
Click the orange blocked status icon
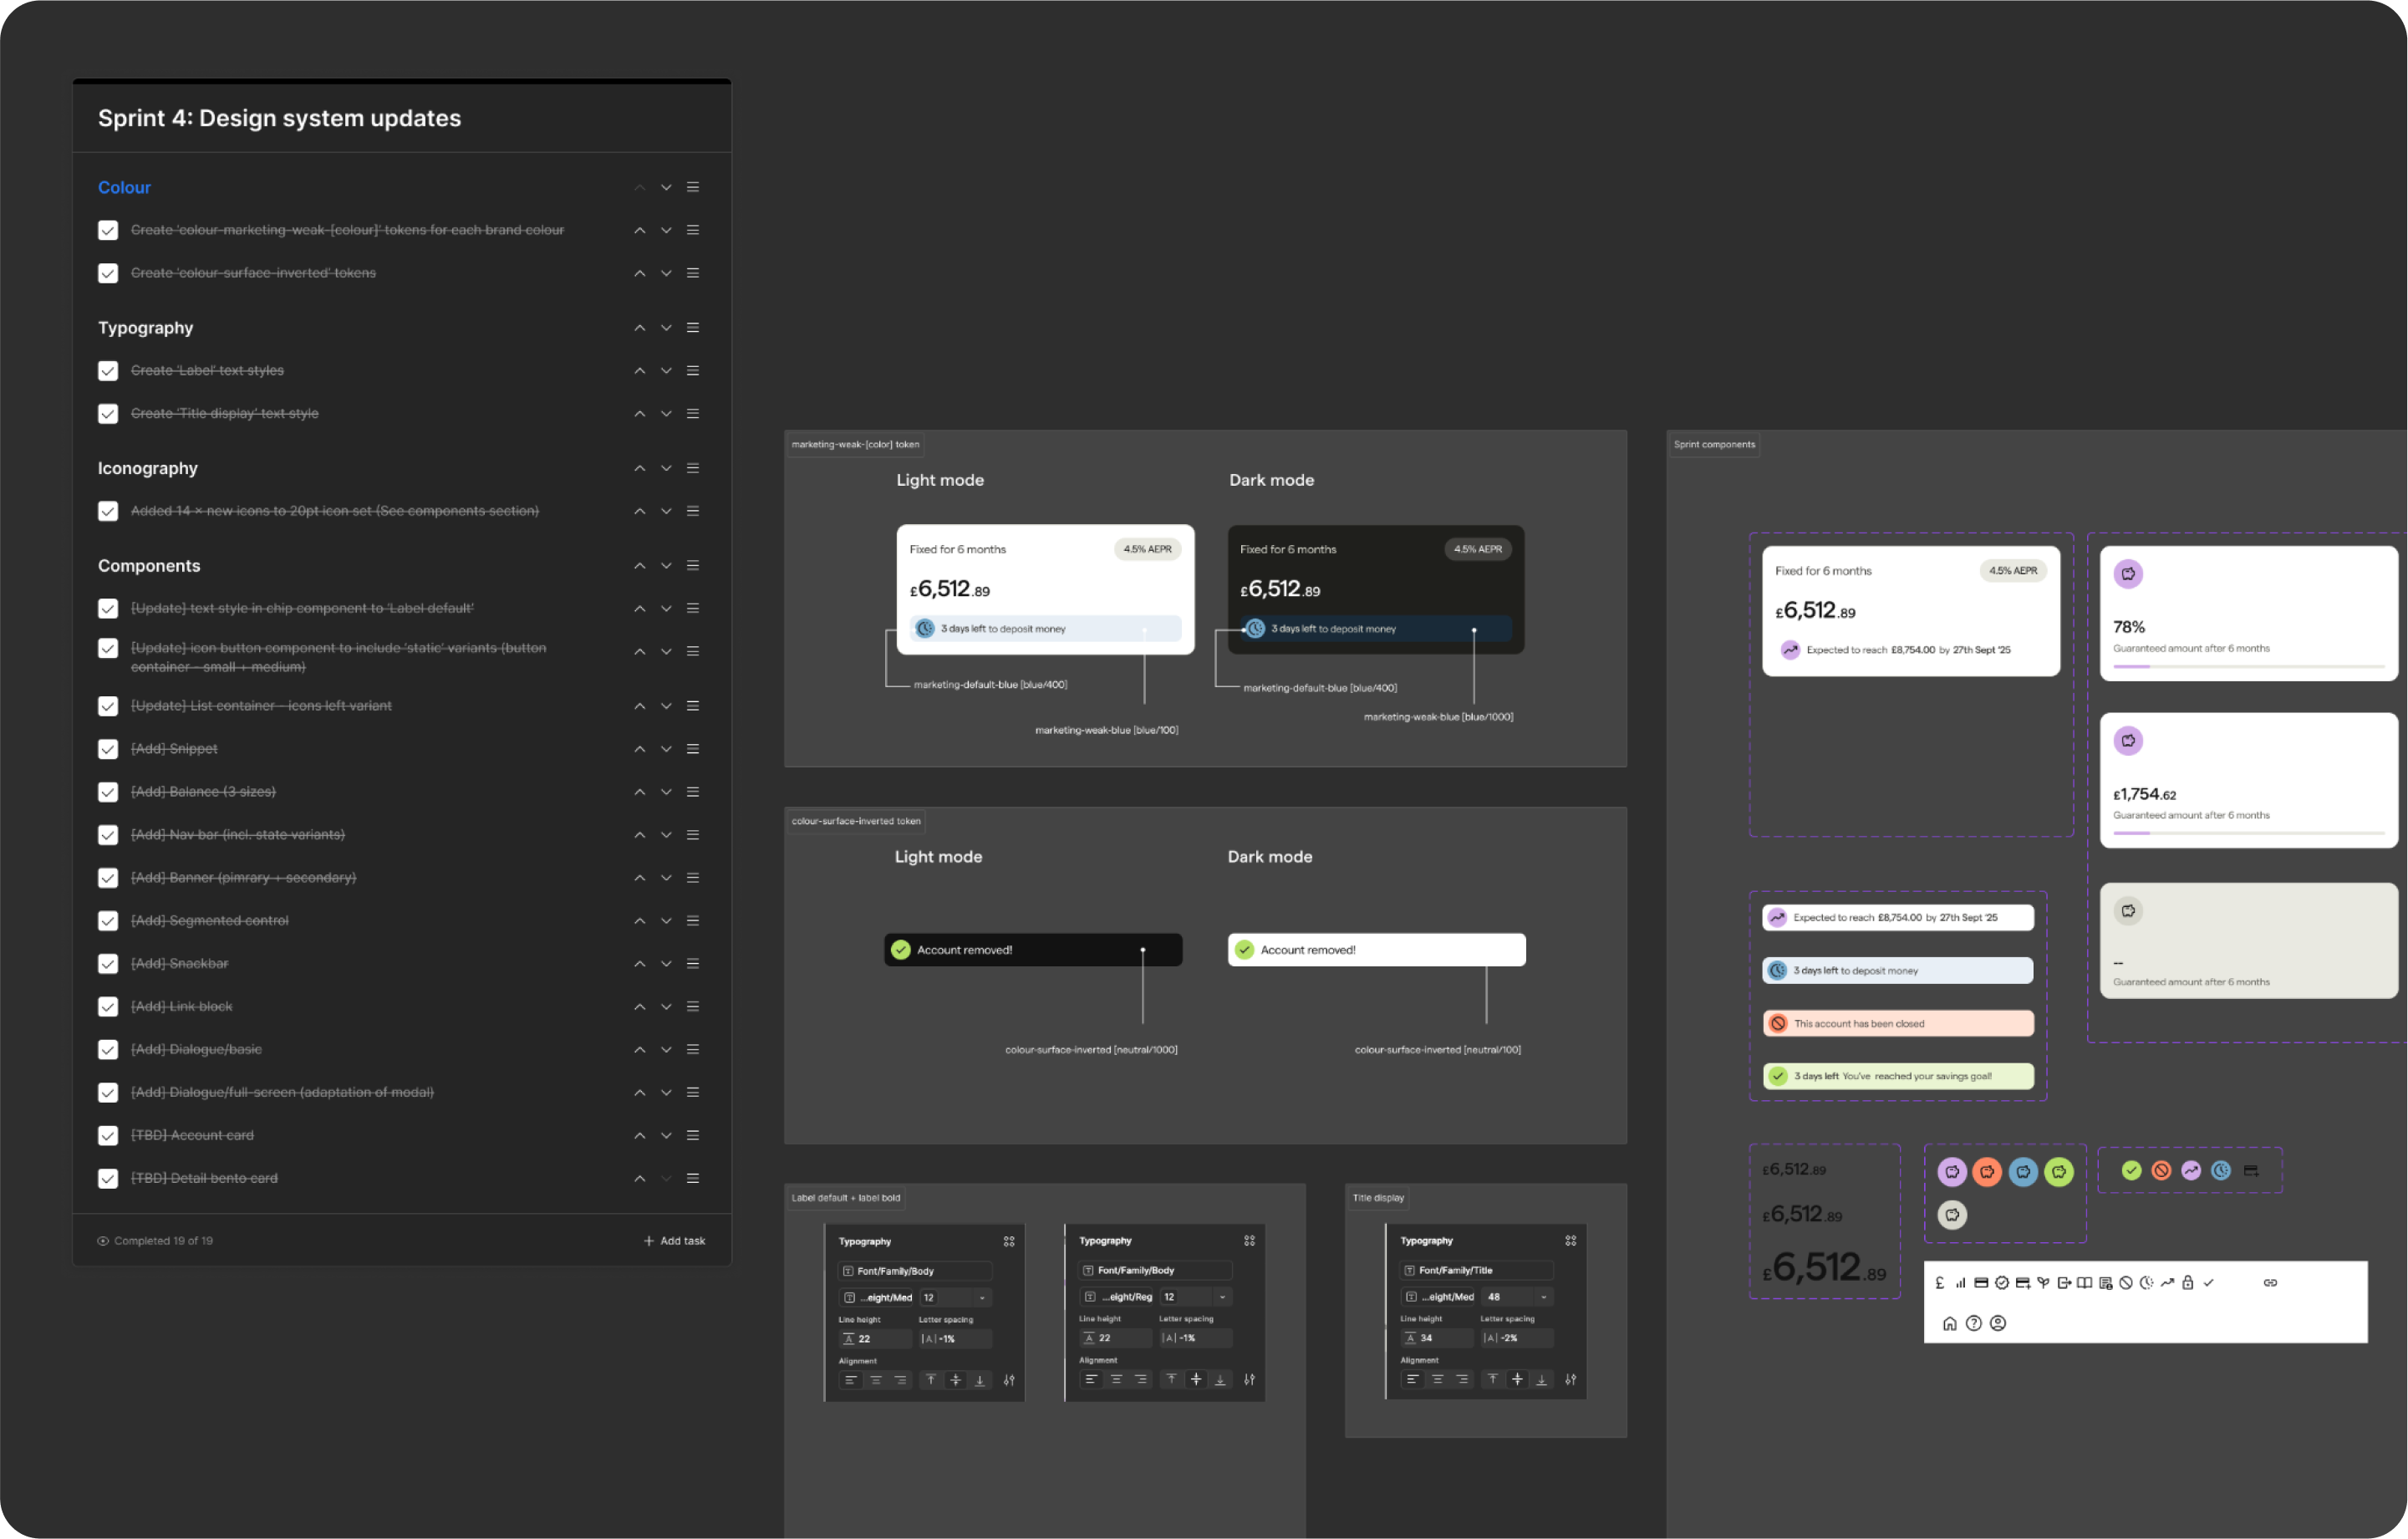[2161, 1171]
